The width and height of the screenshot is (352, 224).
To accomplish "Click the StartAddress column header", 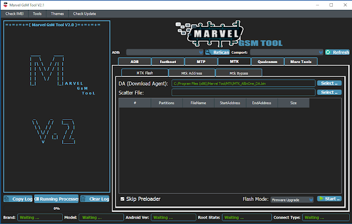I will click(x=230, y=103).
